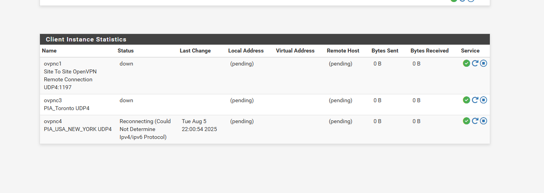Select the ovpnc4 instance name

(x=53, y=121)
